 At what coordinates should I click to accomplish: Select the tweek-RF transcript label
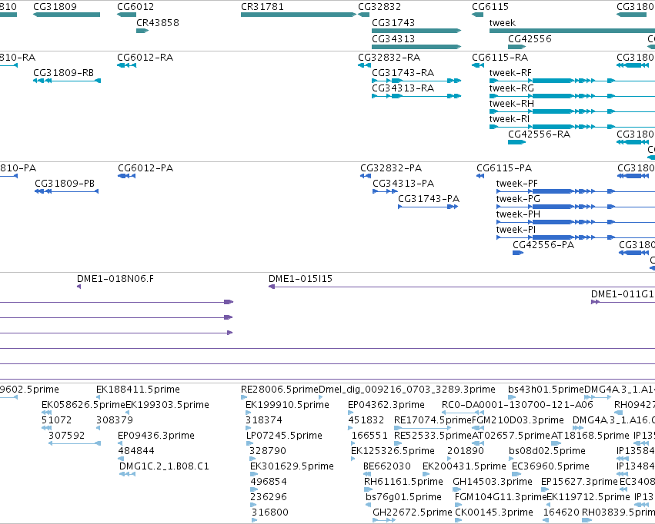(510, 72)
